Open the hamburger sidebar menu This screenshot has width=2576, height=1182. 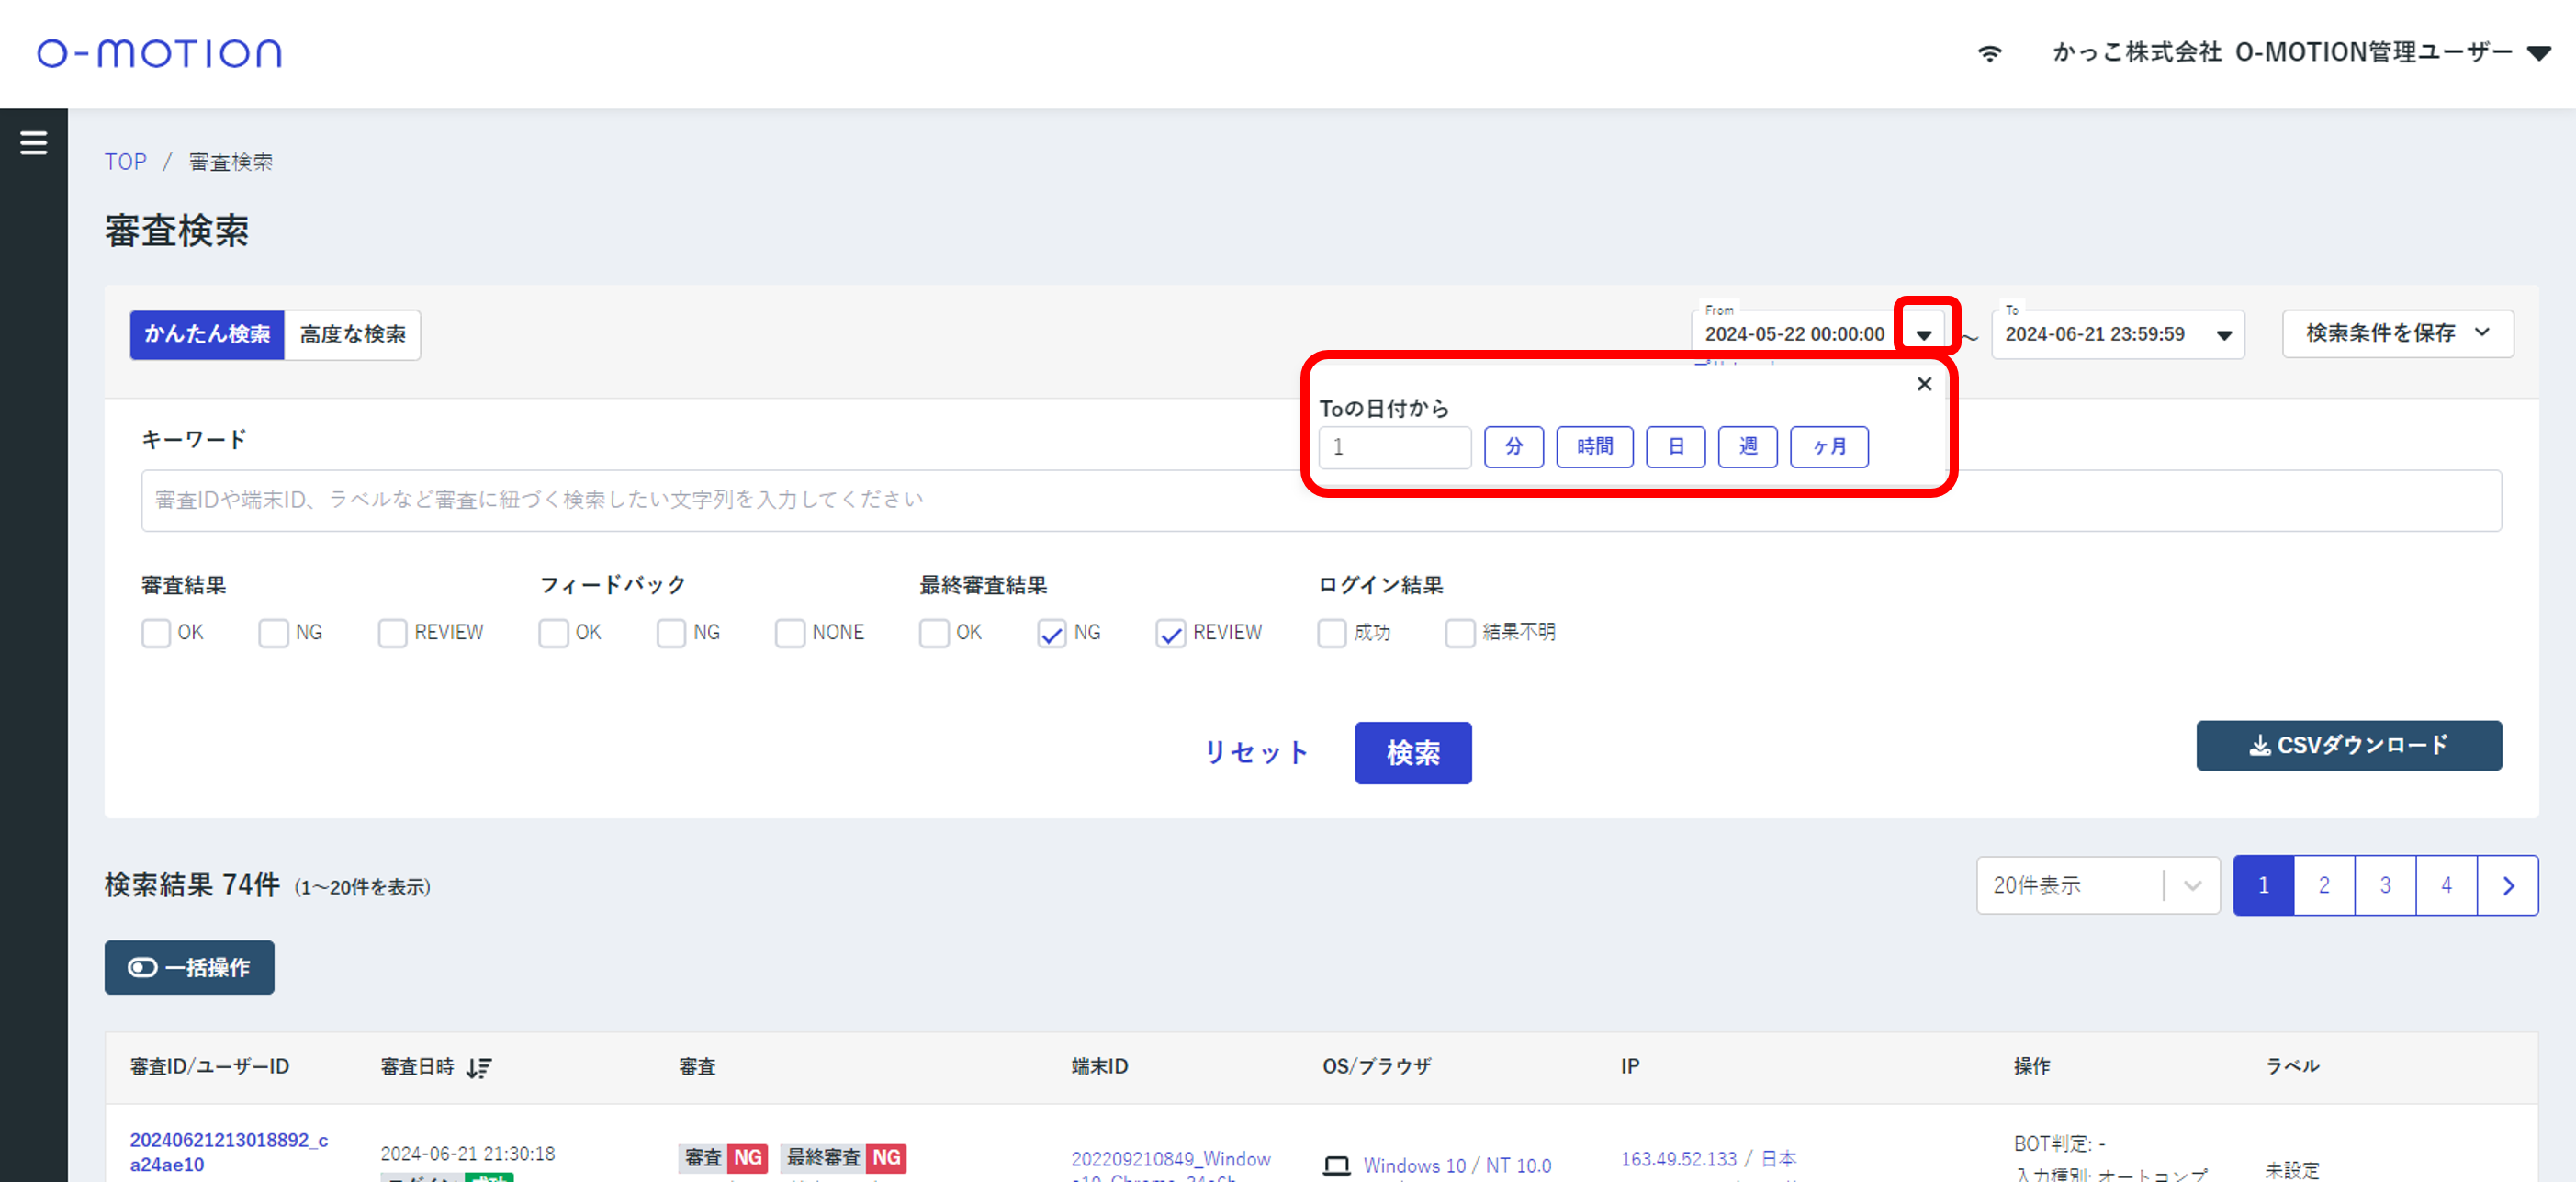pyautogui.click(x=33, y=143)
